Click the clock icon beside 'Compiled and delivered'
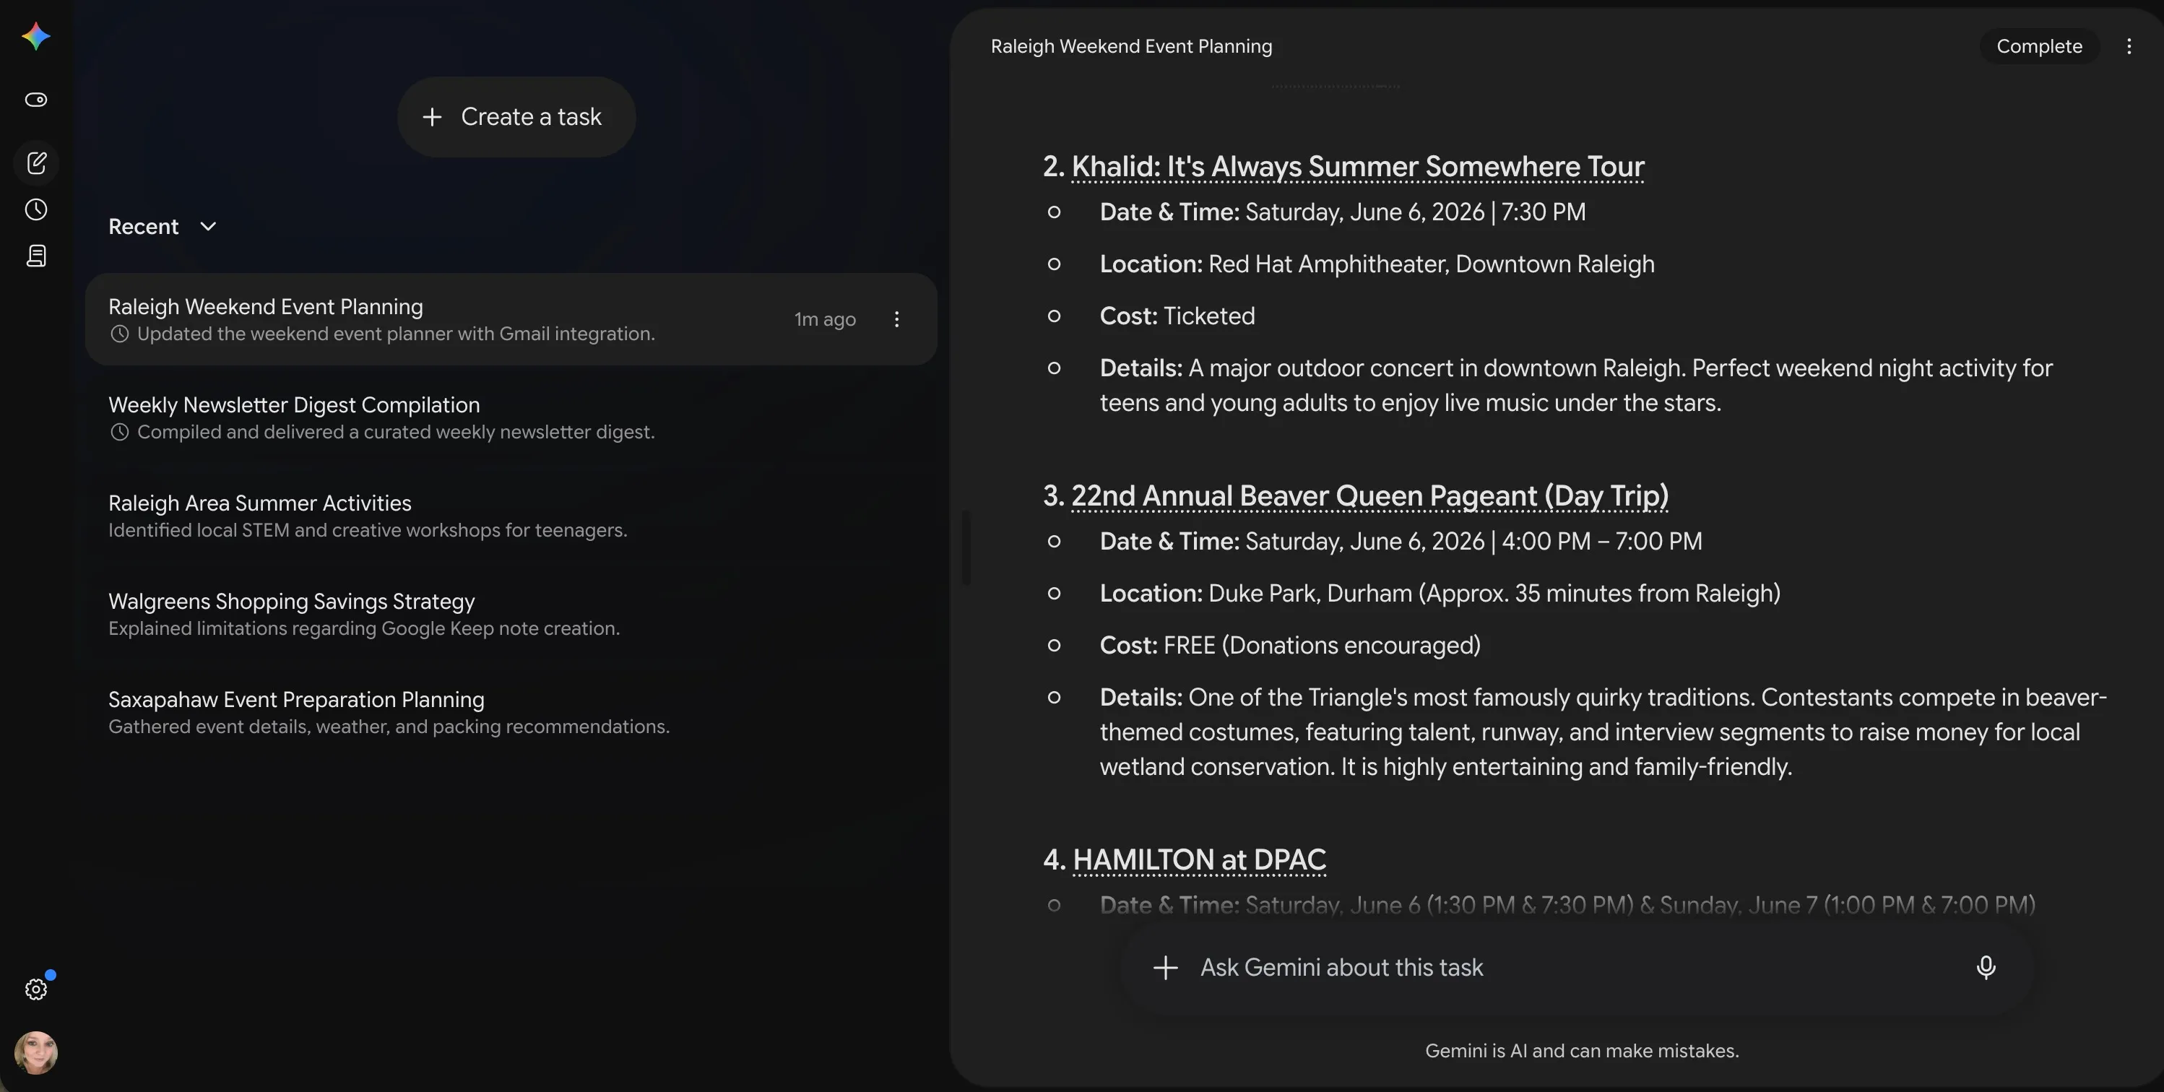The width and height of the screenshot is (2164, 1092). 120,433
